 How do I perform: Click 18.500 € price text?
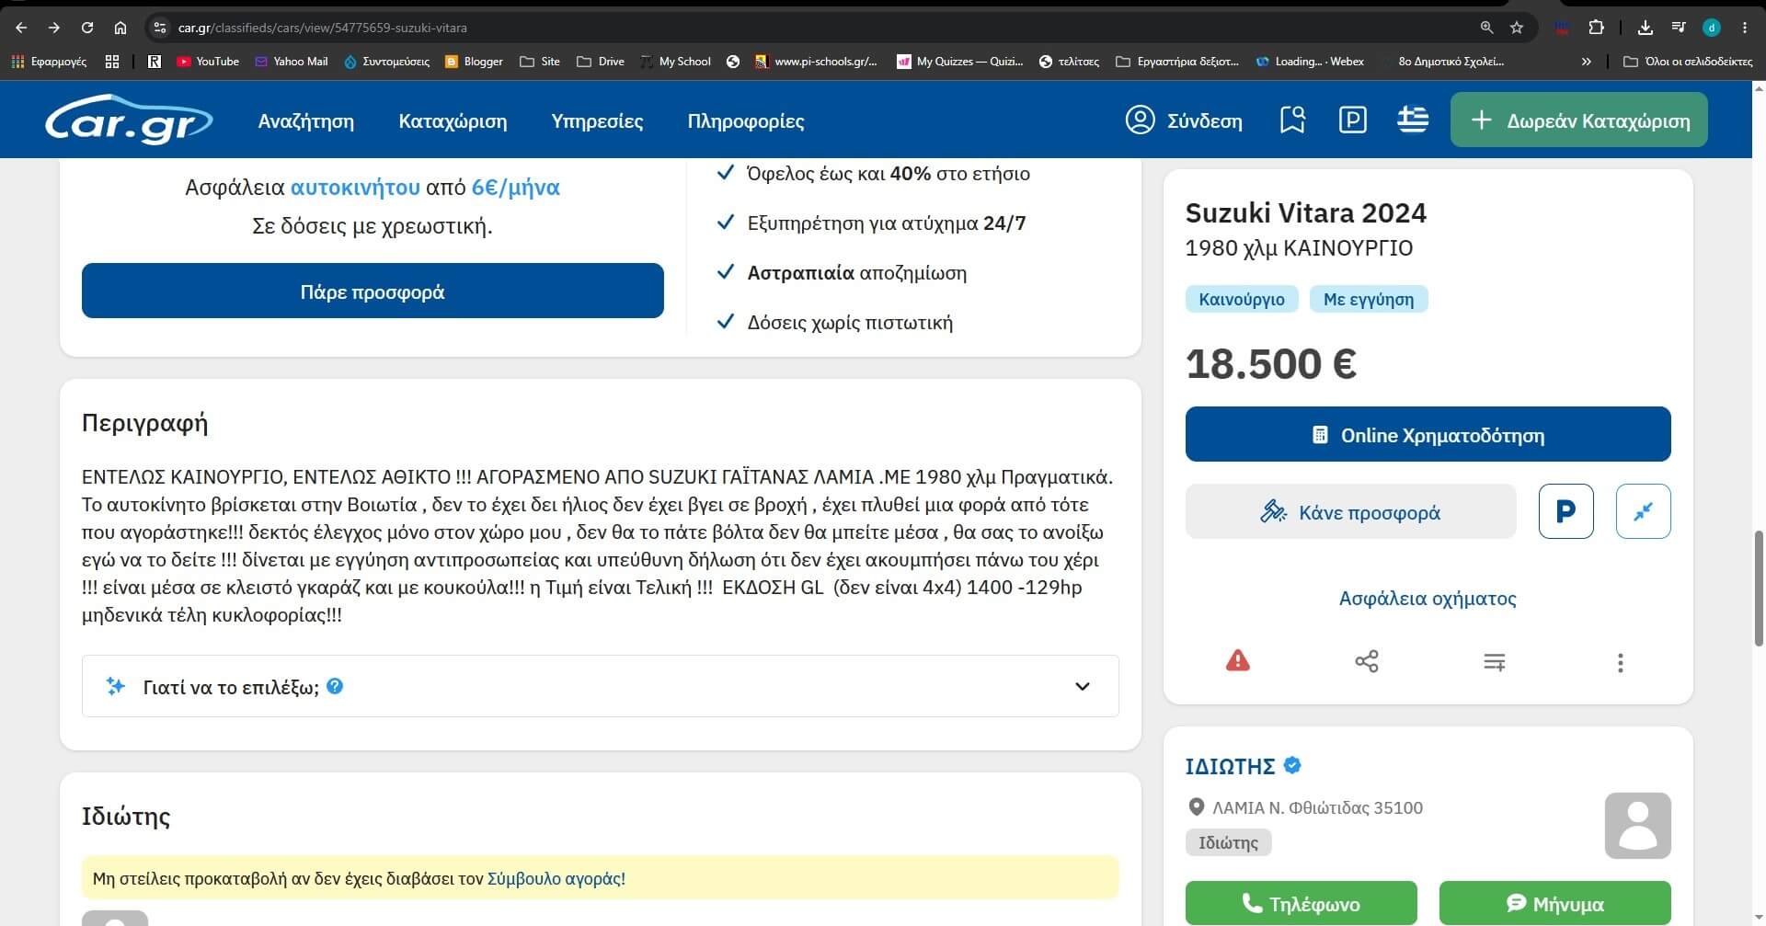pyautogui.click(x=1270, y=363)
